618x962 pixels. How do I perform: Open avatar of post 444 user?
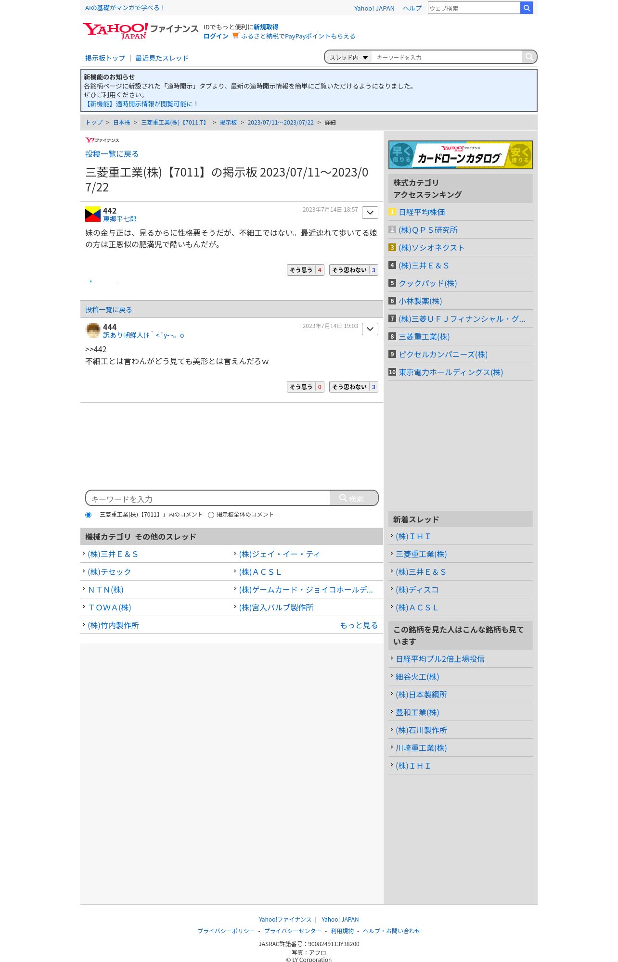pyautogui.click(x=93, y=330)
